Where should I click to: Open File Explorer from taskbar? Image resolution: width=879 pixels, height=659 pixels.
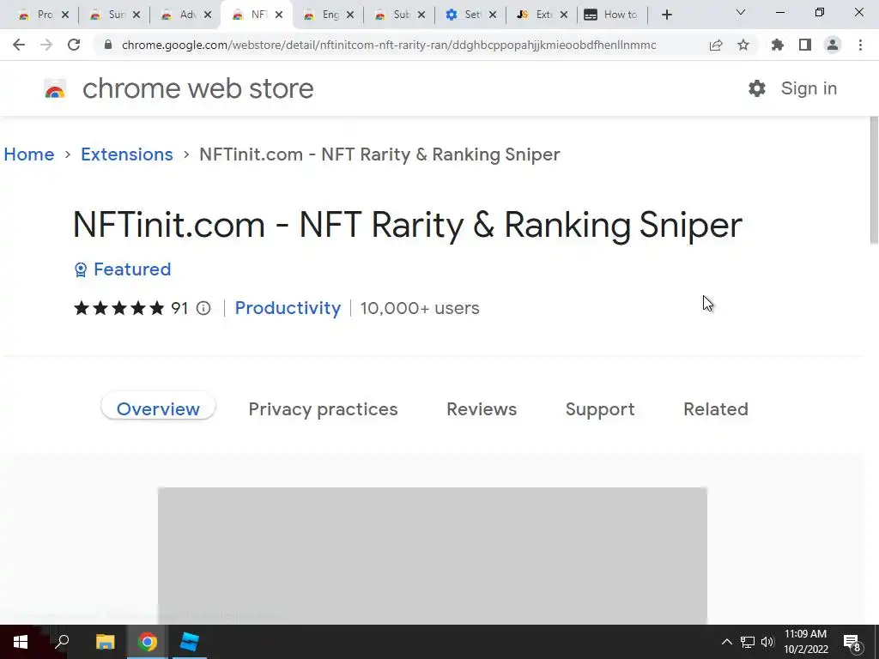(x=105, y=642)
